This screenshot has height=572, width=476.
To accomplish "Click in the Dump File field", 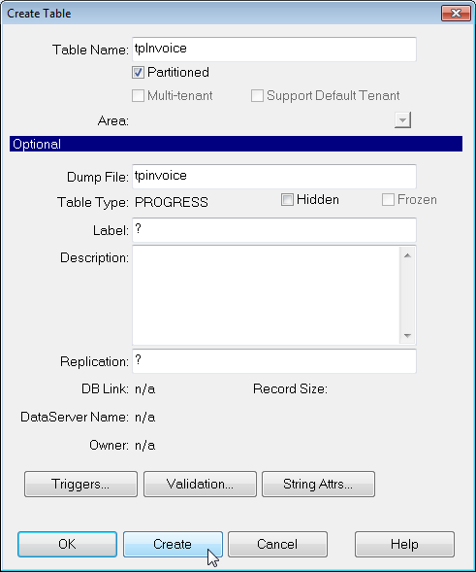I will click(274, 177).
